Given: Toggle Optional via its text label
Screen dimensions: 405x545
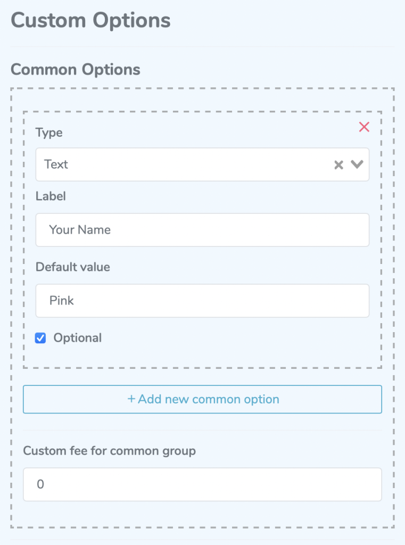Looking at the screenshot, I should coord(78,338).
